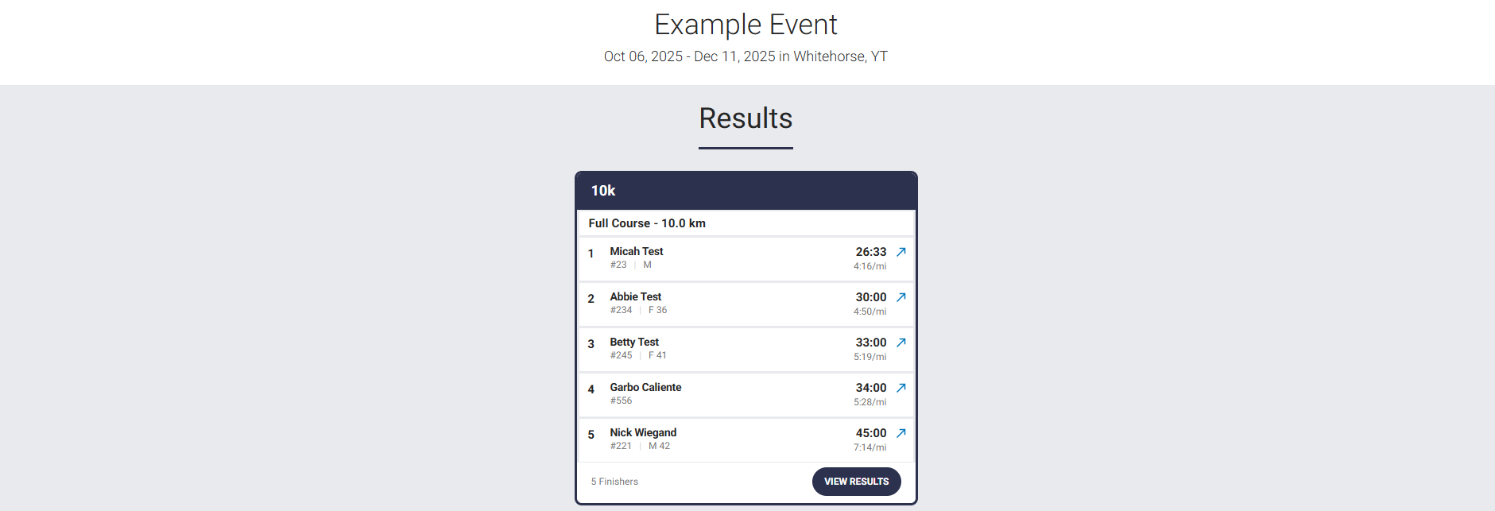Open Micah Test's result details arrow
Image resolution: width=1495 pixels, height=511 pixels.
pos(900,252)
